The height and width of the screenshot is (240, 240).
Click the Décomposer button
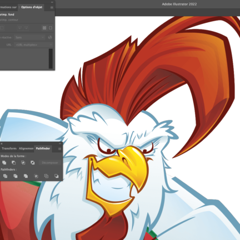(x=50, y=163)
